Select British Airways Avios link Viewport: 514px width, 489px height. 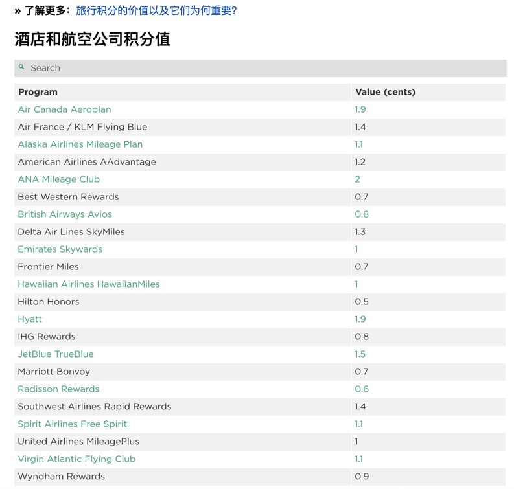click(x=65, y=214)
